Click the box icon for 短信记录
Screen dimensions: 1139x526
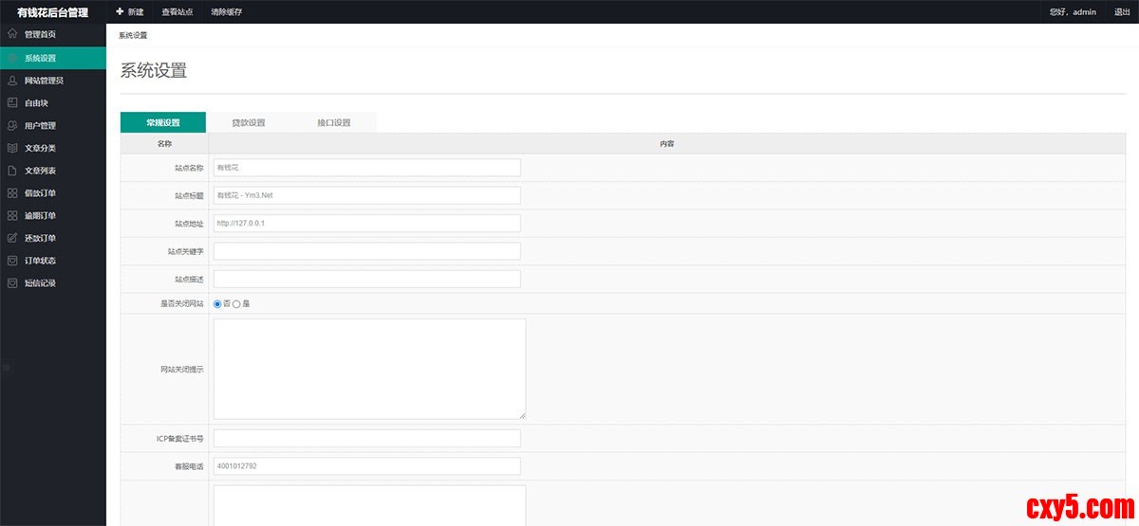(12, 282)
